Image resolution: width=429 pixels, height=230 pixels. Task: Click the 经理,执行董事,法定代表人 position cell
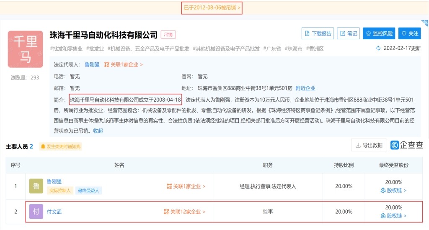(x=268, y=186)
